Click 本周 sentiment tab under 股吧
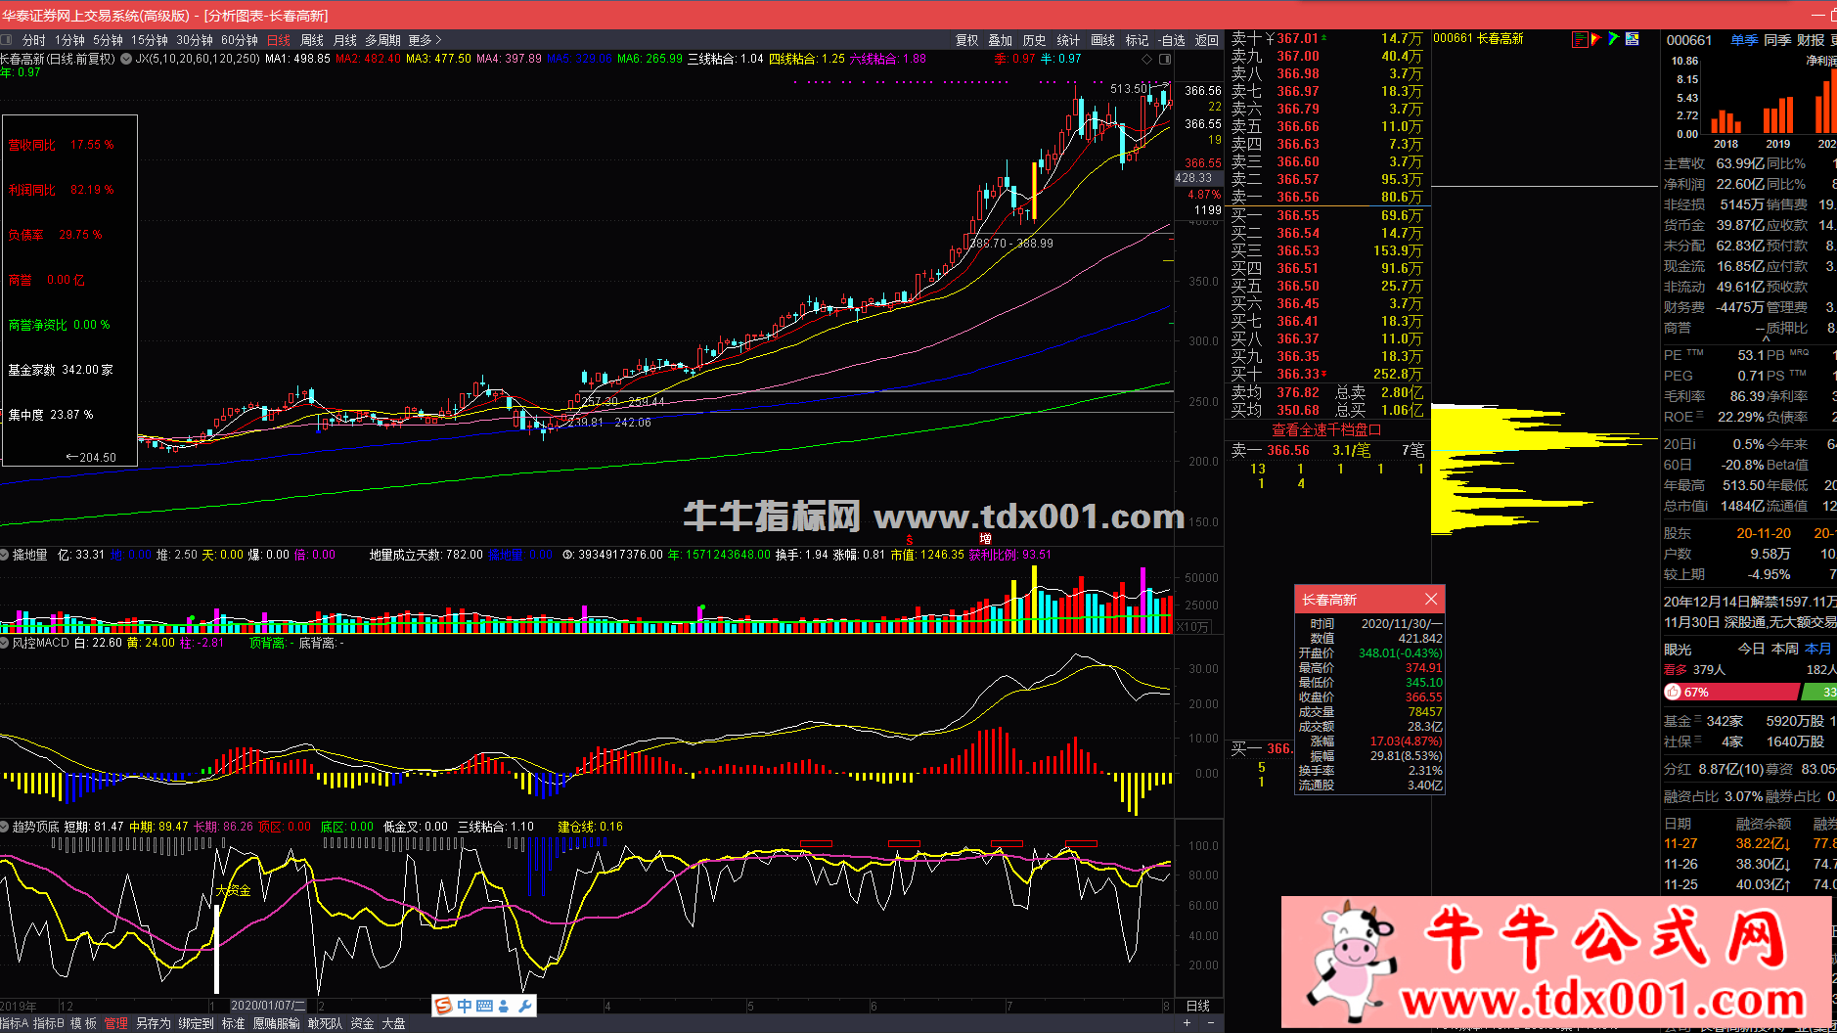The height and width of the screenshot is (1033, 1837). pyautogui.click(x=1785, y=649)
